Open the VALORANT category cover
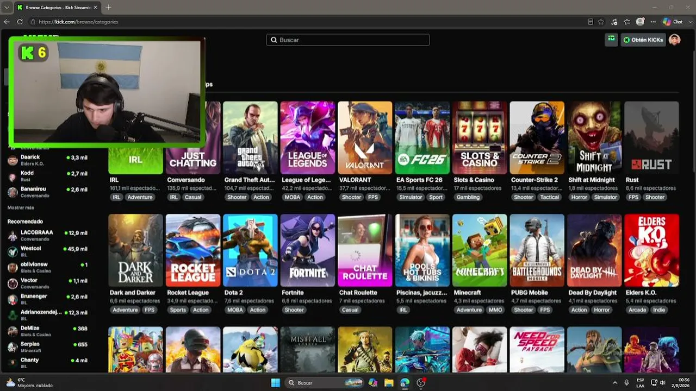Screen dimensions: 696x391 (x=365, y=137)
